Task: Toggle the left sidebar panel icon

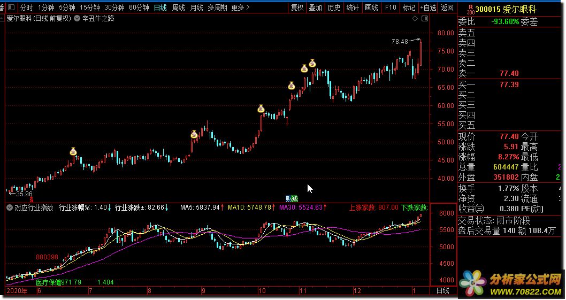Action: coord(11,7)
